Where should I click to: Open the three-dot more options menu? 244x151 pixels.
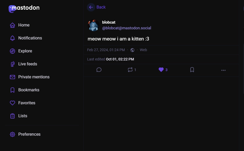coord(223,70)
